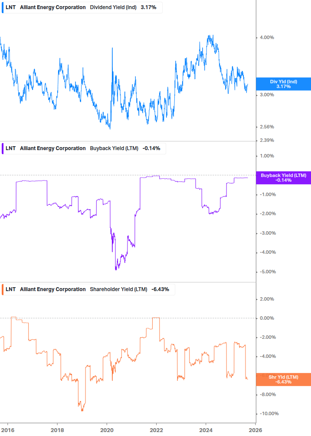Click the 2026 label on the time axis

255,430
